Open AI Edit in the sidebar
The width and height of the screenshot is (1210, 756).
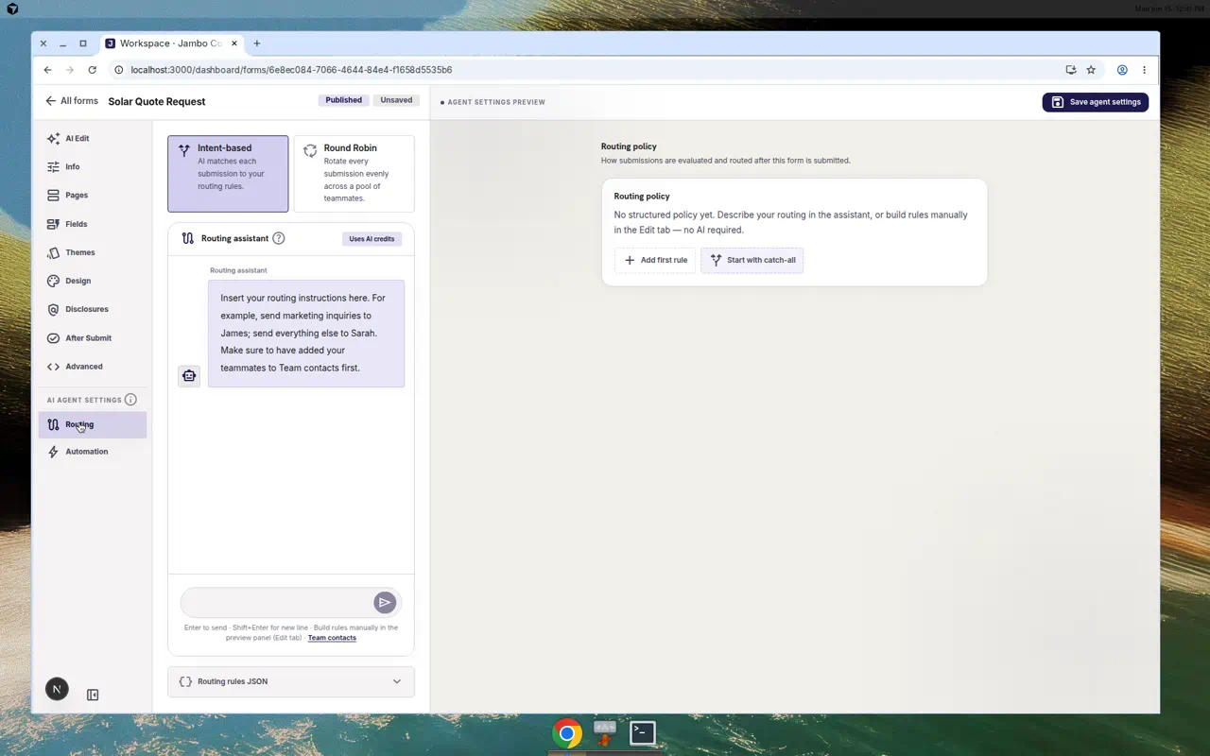(x=93, y=138)
